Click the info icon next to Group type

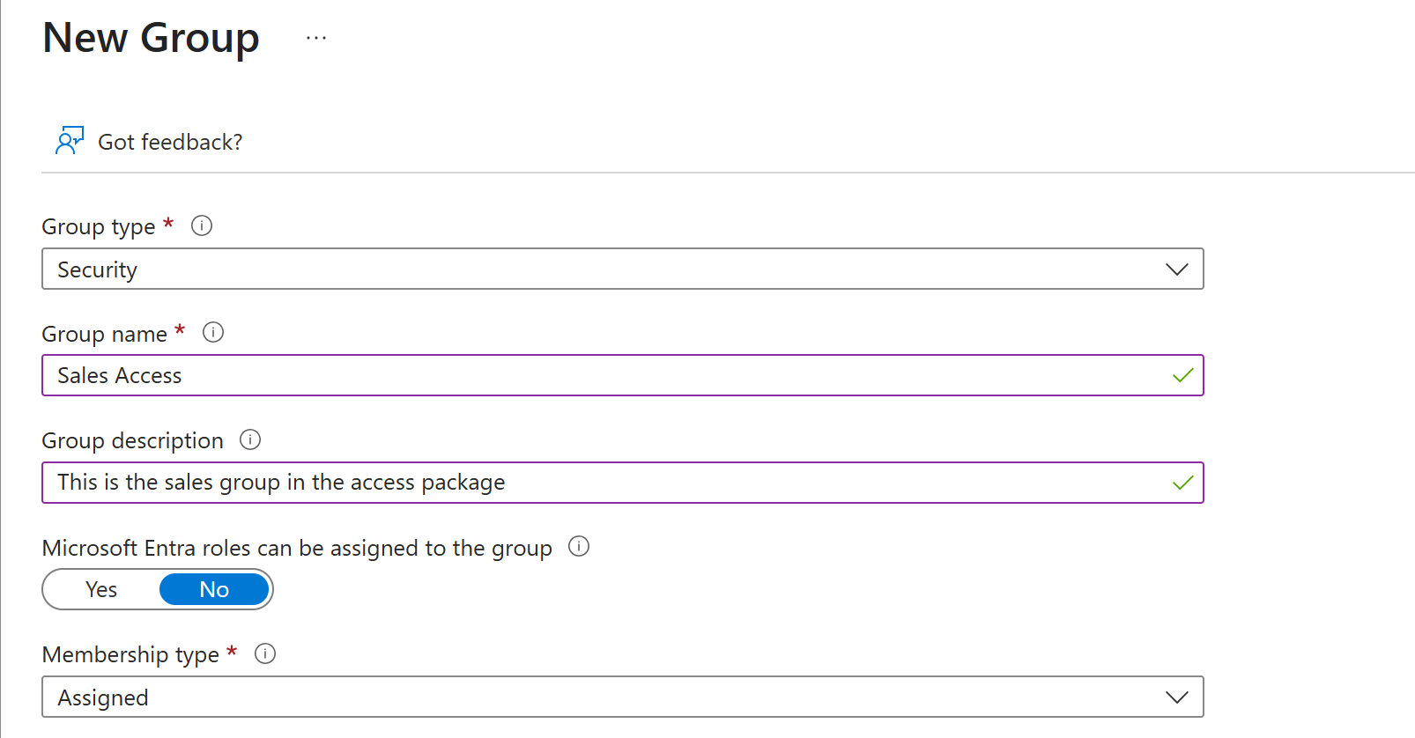[x=202, y=226]
